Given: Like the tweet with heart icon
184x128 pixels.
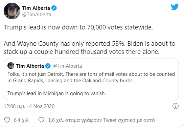Looking at the screenshot, I should click(7, 120).
